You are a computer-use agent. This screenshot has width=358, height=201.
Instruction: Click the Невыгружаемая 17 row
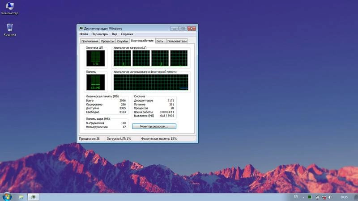coord(106,127)
